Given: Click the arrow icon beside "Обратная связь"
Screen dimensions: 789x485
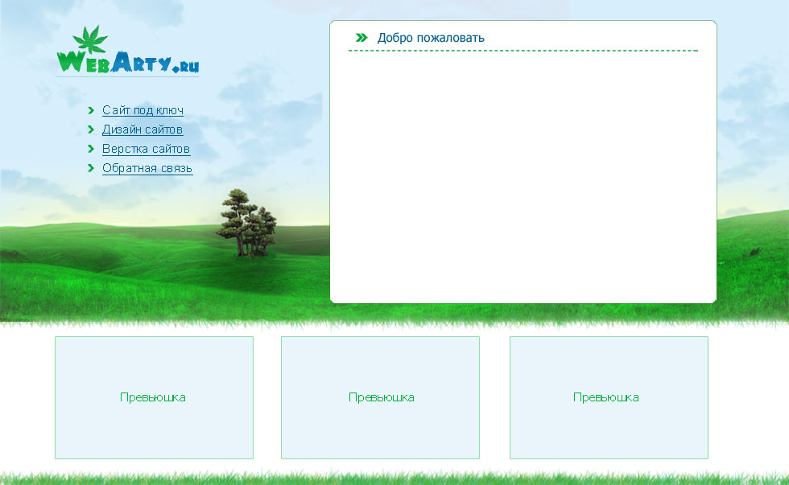Looking at the screenshot, I should 93,169.
